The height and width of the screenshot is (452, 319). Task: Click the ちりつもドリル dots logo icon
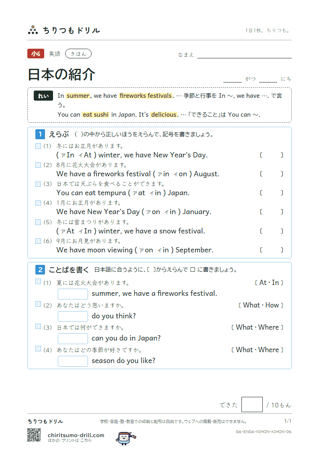[33, 30]
